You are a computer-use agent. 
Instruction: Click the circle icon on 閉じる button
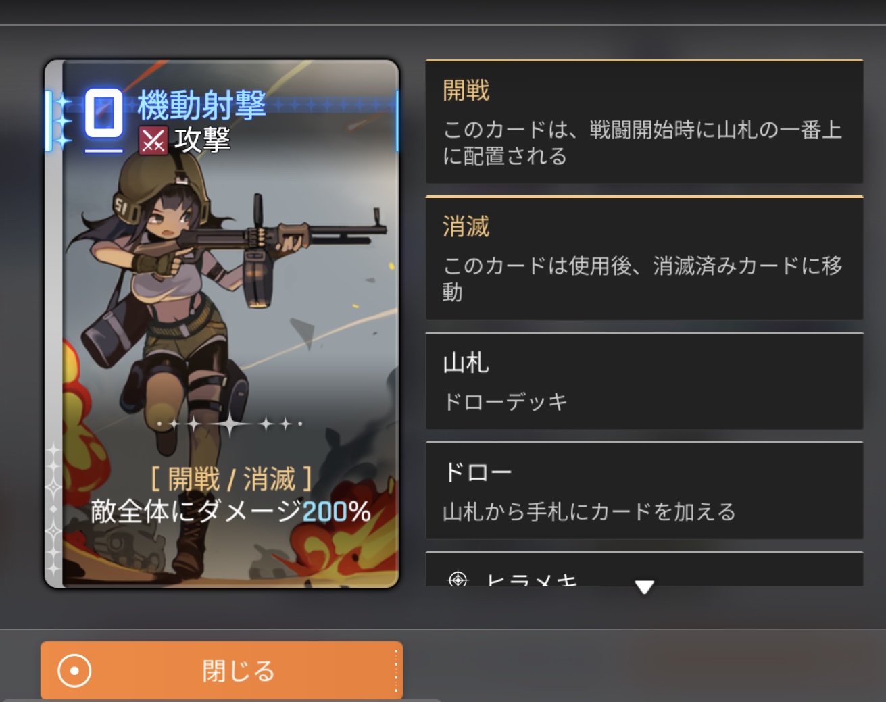point(74,671)
